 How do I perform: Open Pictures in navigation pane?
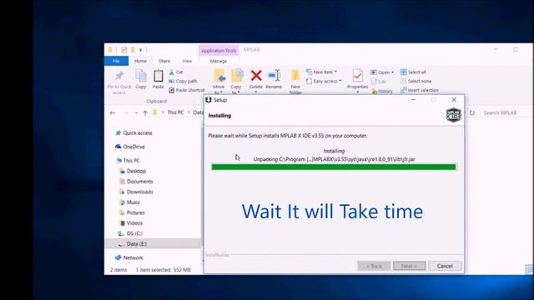[132, 212]
